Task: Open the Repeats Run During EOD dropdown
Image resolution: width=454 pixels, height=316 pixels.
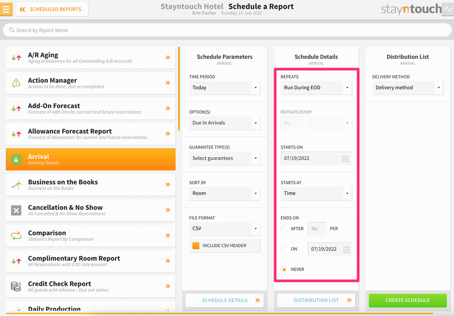Action: (316, 88)
